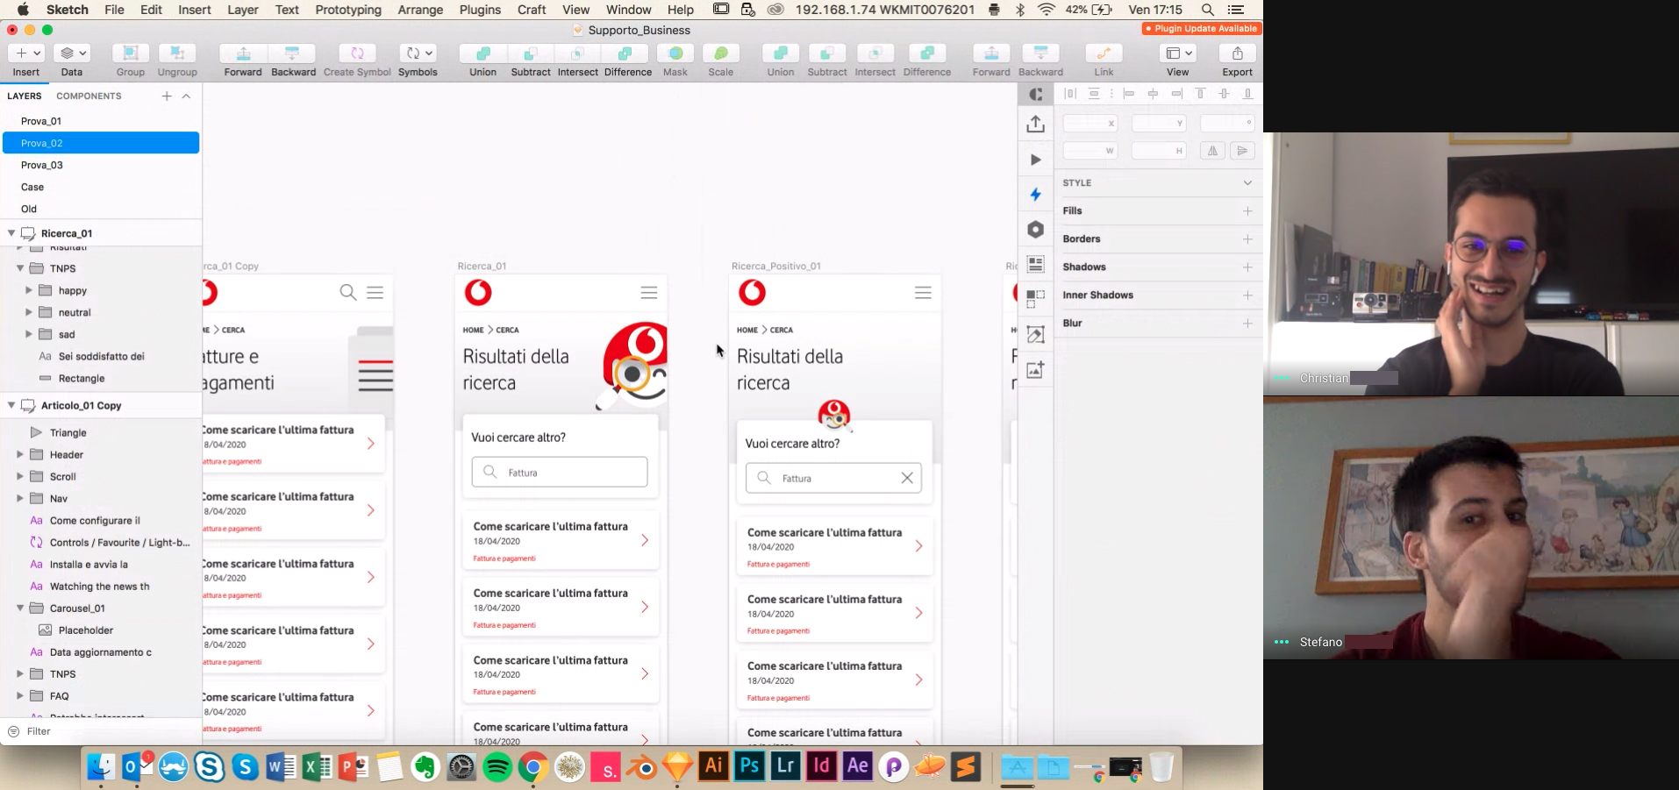
Task: Select the Prova_01 page
Action: 101,121
